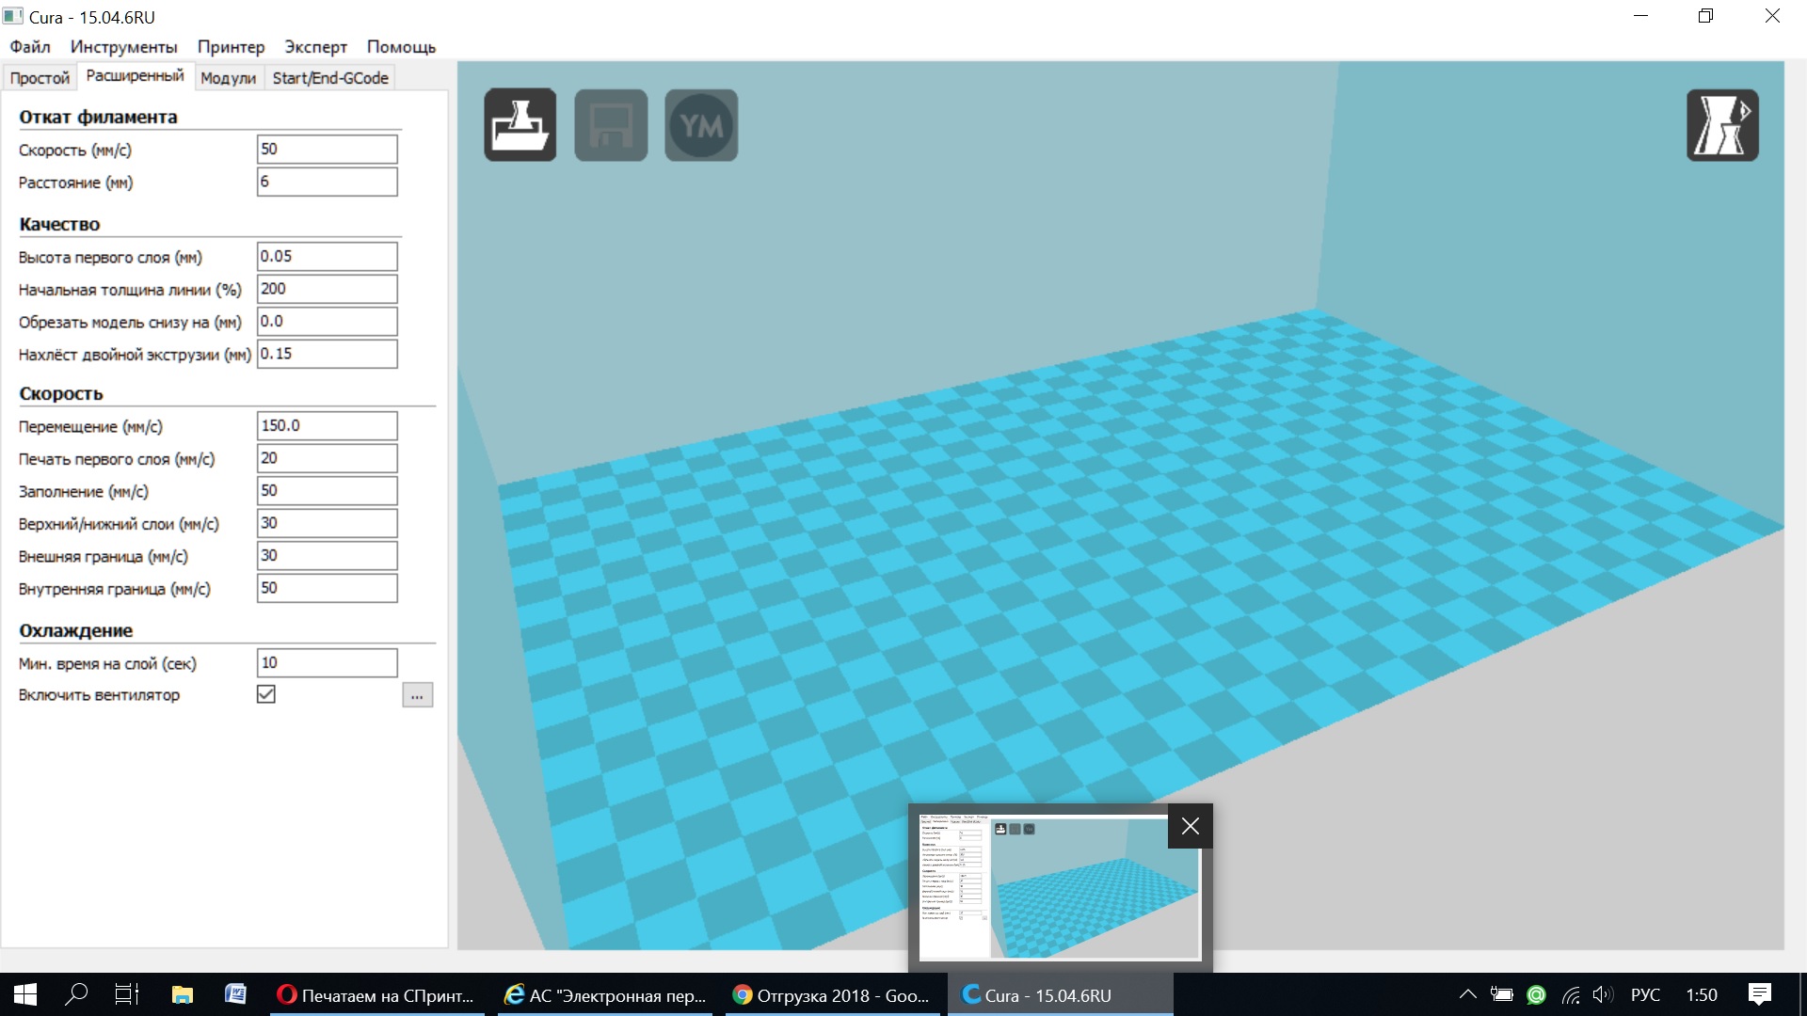Close the taskbar thumbnail preview
Image resolution: width=1807 pixels, height=1016 pixels.
1190,826
